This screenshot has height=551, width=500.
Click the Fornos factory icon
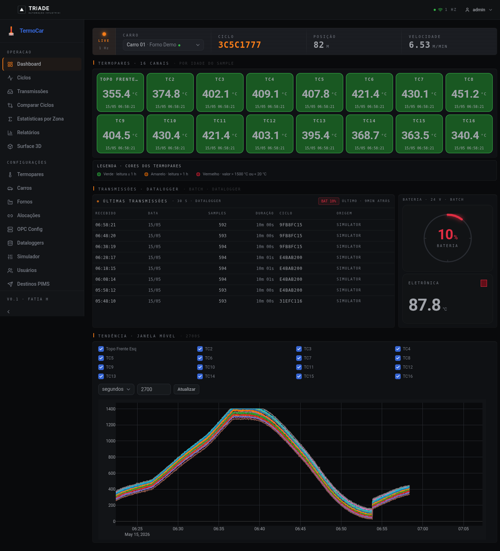pos(10,202)
